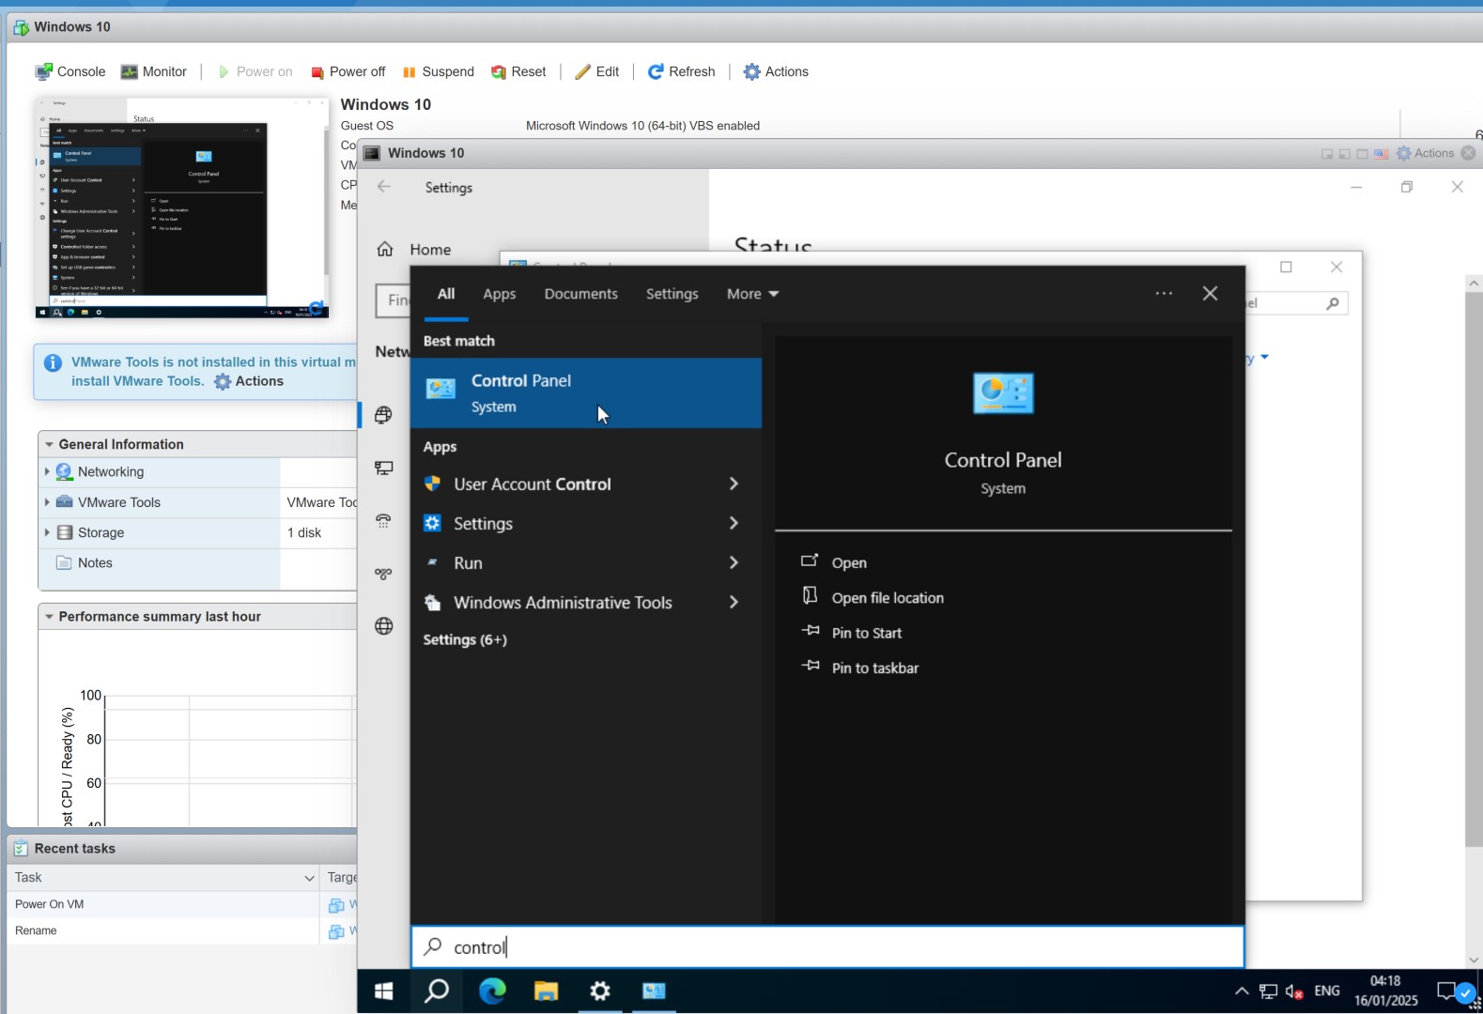Click the VM console preview thumbnail
1483x1014 pixels.
(182, 208)
